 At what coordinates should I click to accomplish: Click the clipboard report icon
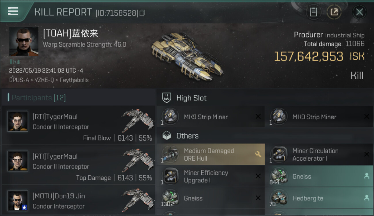click(x=313, y=12)
